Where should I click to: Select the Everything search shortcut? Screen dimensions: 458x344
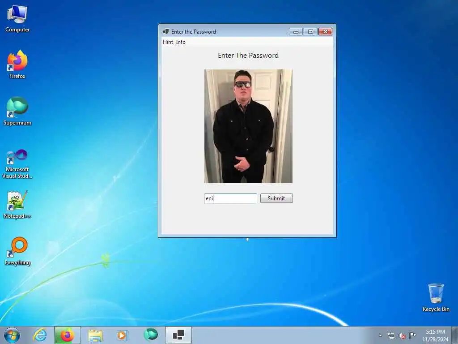pyautogui.click(x=17, y=251)
